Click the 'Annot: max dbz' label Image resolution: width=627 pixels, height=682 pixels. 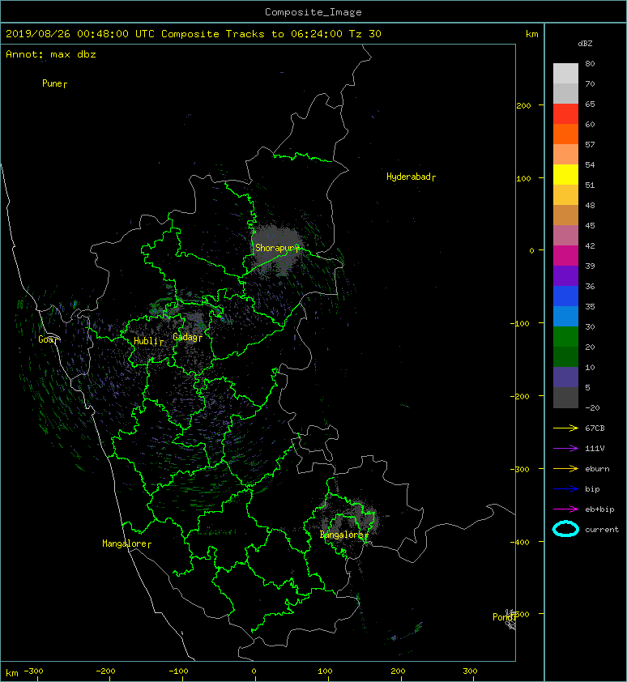(51, 54)
